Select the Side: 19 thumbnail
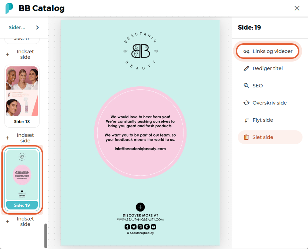Viewport: 308px width, 249px height. pyautogui.click(x=22, y=180)
